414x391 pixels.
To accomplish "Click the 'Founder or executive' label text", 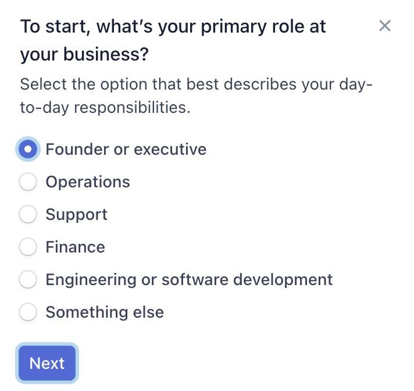I will click(126, 149).
